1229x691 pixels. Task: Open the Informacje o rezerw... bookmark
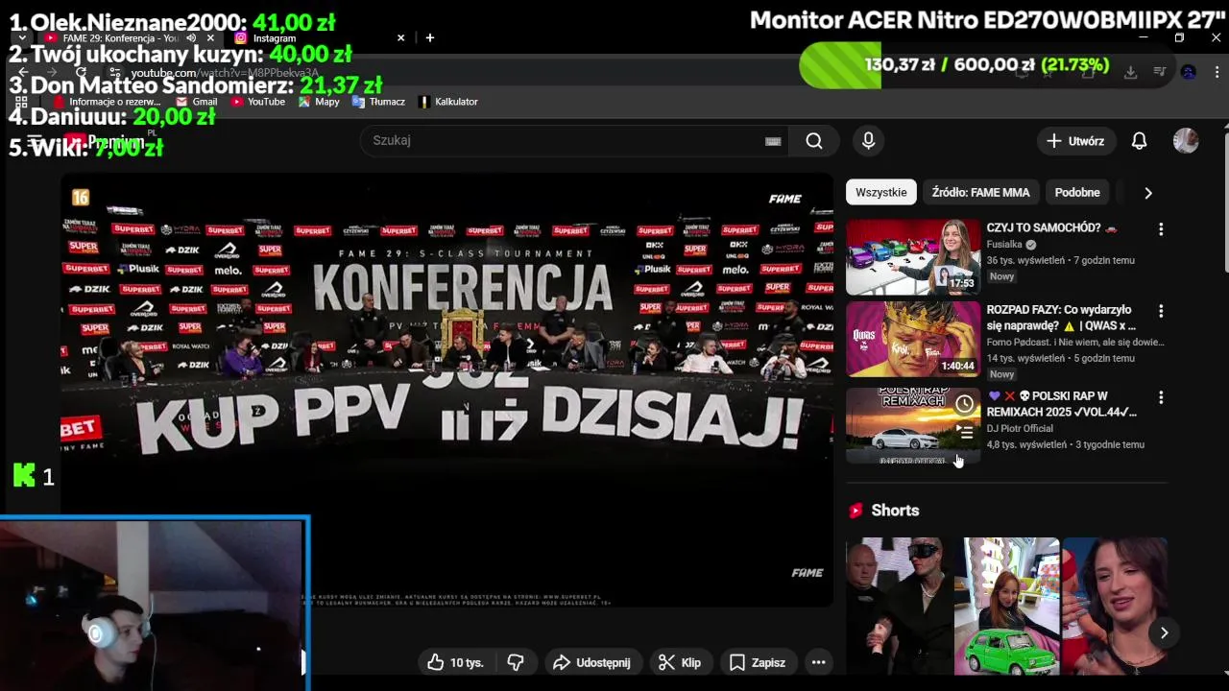tap(107, 102)
